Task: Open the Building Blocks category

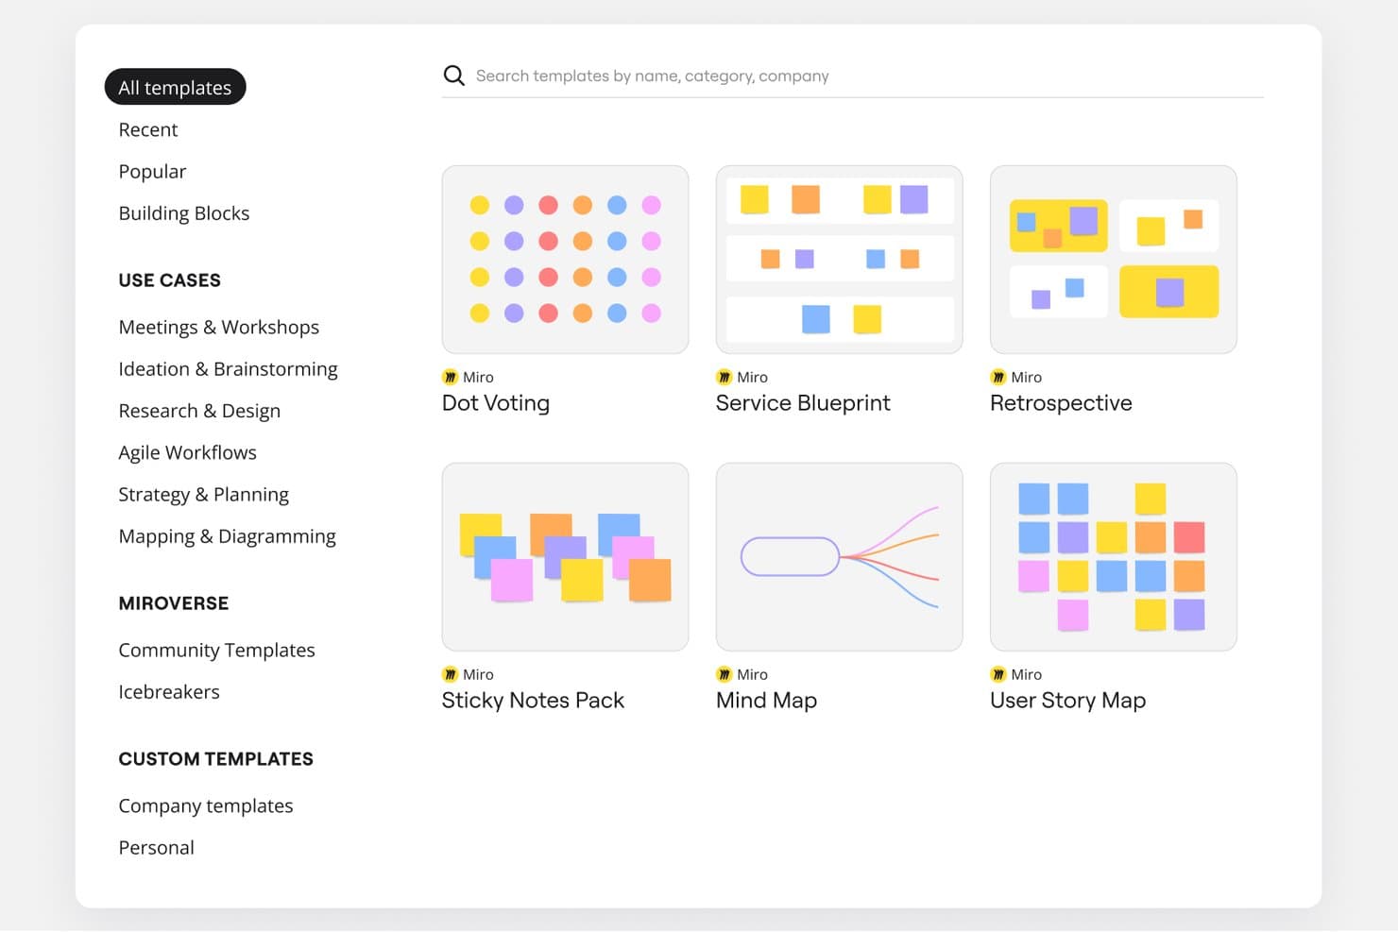Action: pos(184,213)
